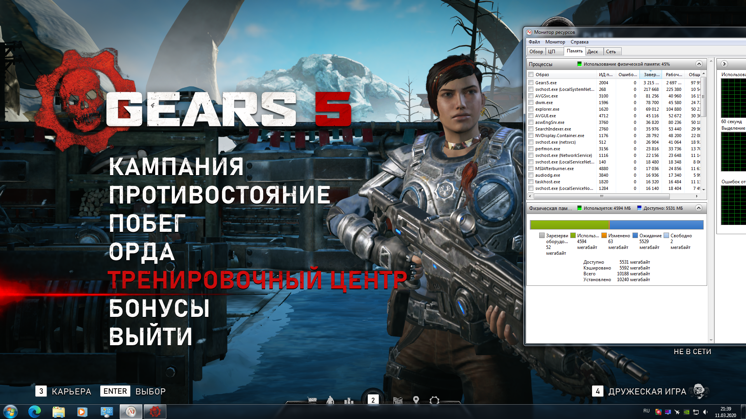Switch to the ЦП tab

(x=554, y=52)
